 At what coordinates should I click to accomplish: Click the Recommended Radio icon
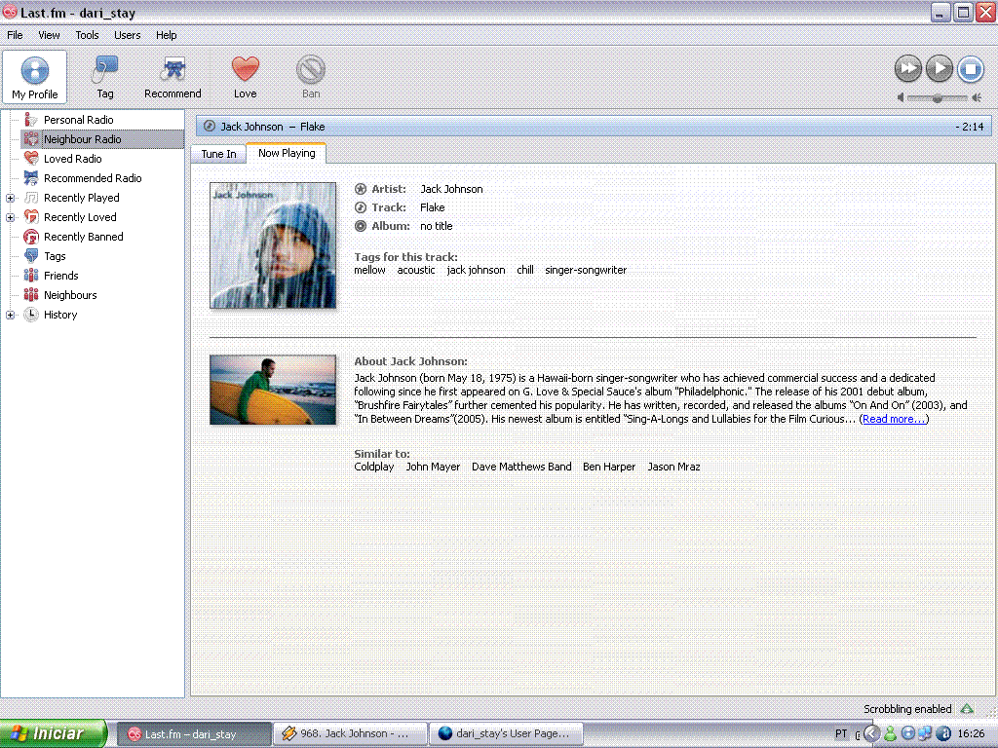pyautogui.click(x=30, y=178)
